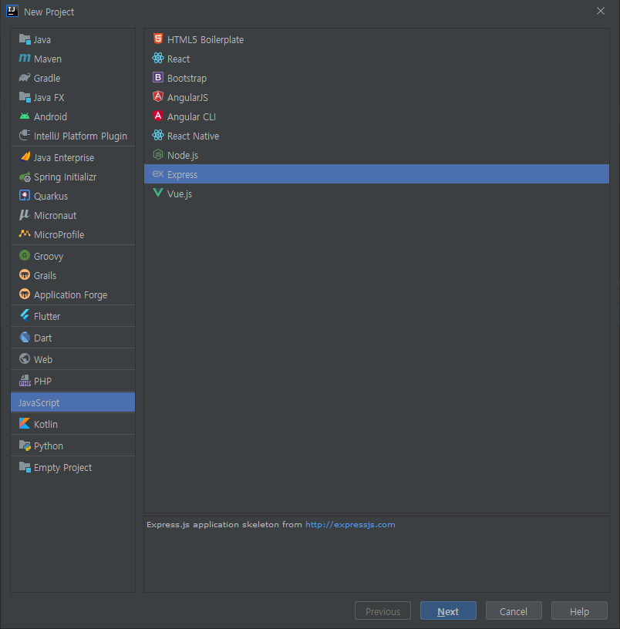Click the Bootstrap B icon
Viewport: 620px width, 629px height.
[x=158, y=77]
